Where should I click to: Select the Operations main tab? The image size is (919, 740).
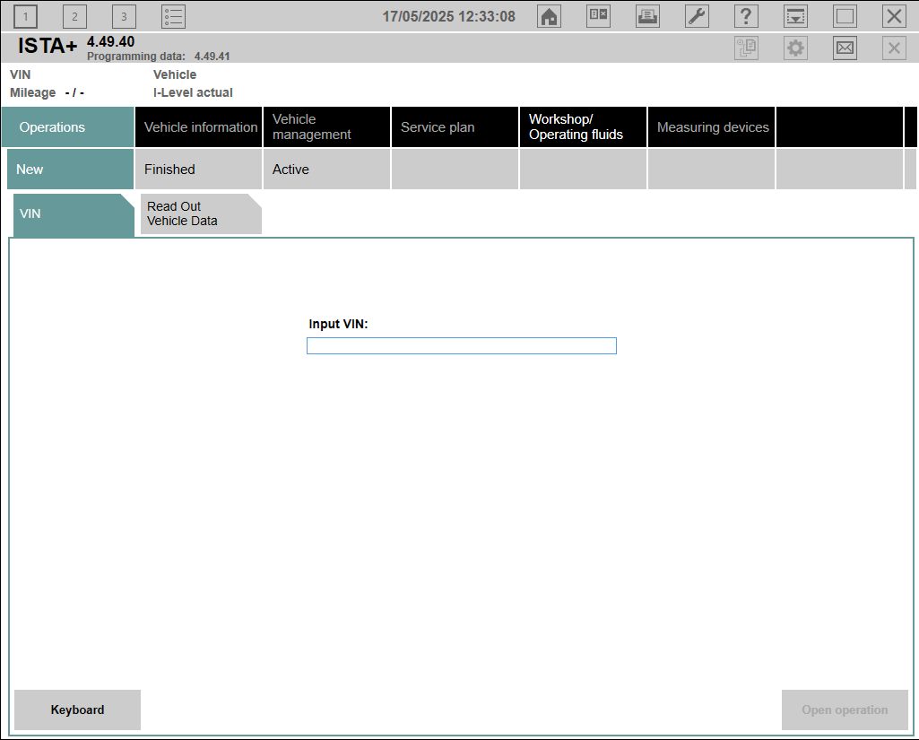coord(68,127)
